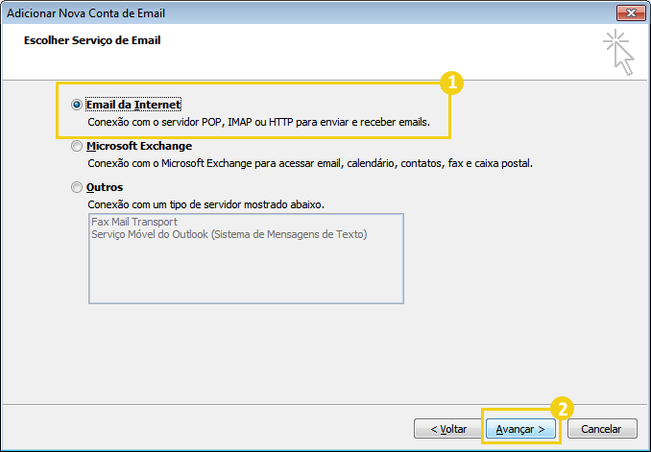Choose the Microsoft Exchange radio circle

pyautogui.click(x=77, y=147)
